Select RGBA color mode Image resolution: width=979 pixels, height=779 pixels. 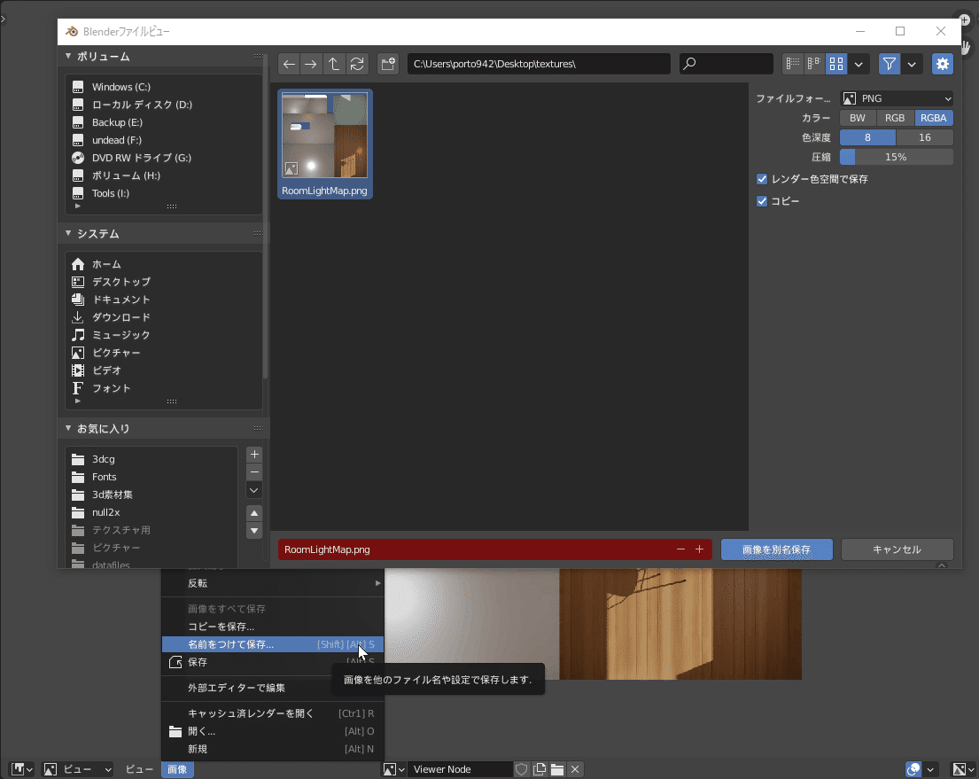tap(934, 118)
